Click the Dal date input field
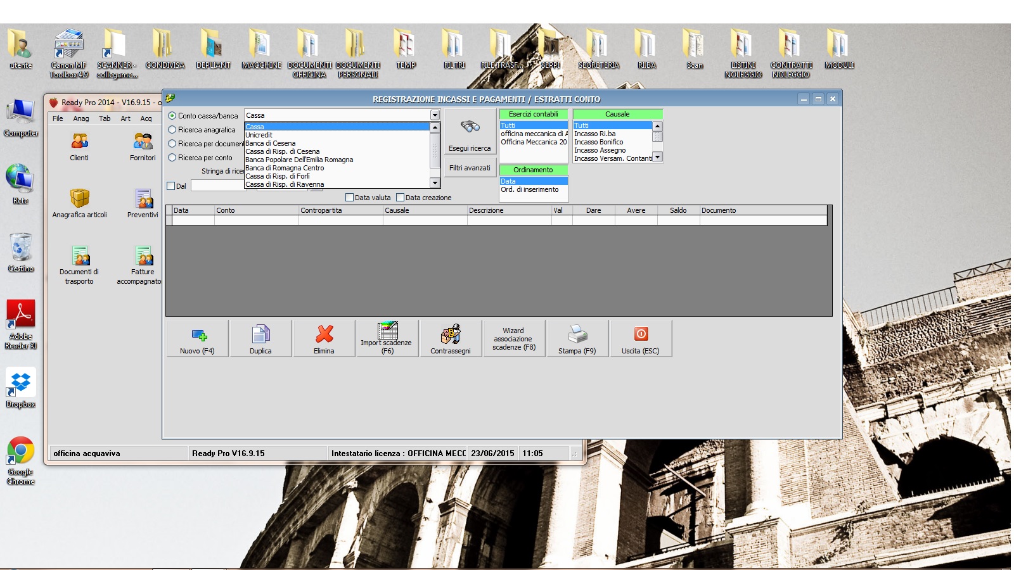 [218, 186]
